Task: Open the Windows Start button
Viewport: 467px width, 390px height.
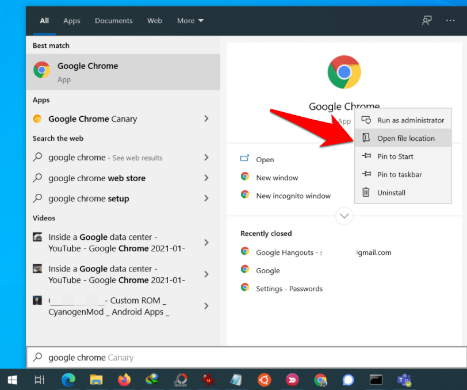Action: pyautogui.click(x=12, y=380)
